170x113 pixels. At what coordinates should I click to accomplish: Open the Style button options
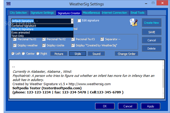click(78, 54)
